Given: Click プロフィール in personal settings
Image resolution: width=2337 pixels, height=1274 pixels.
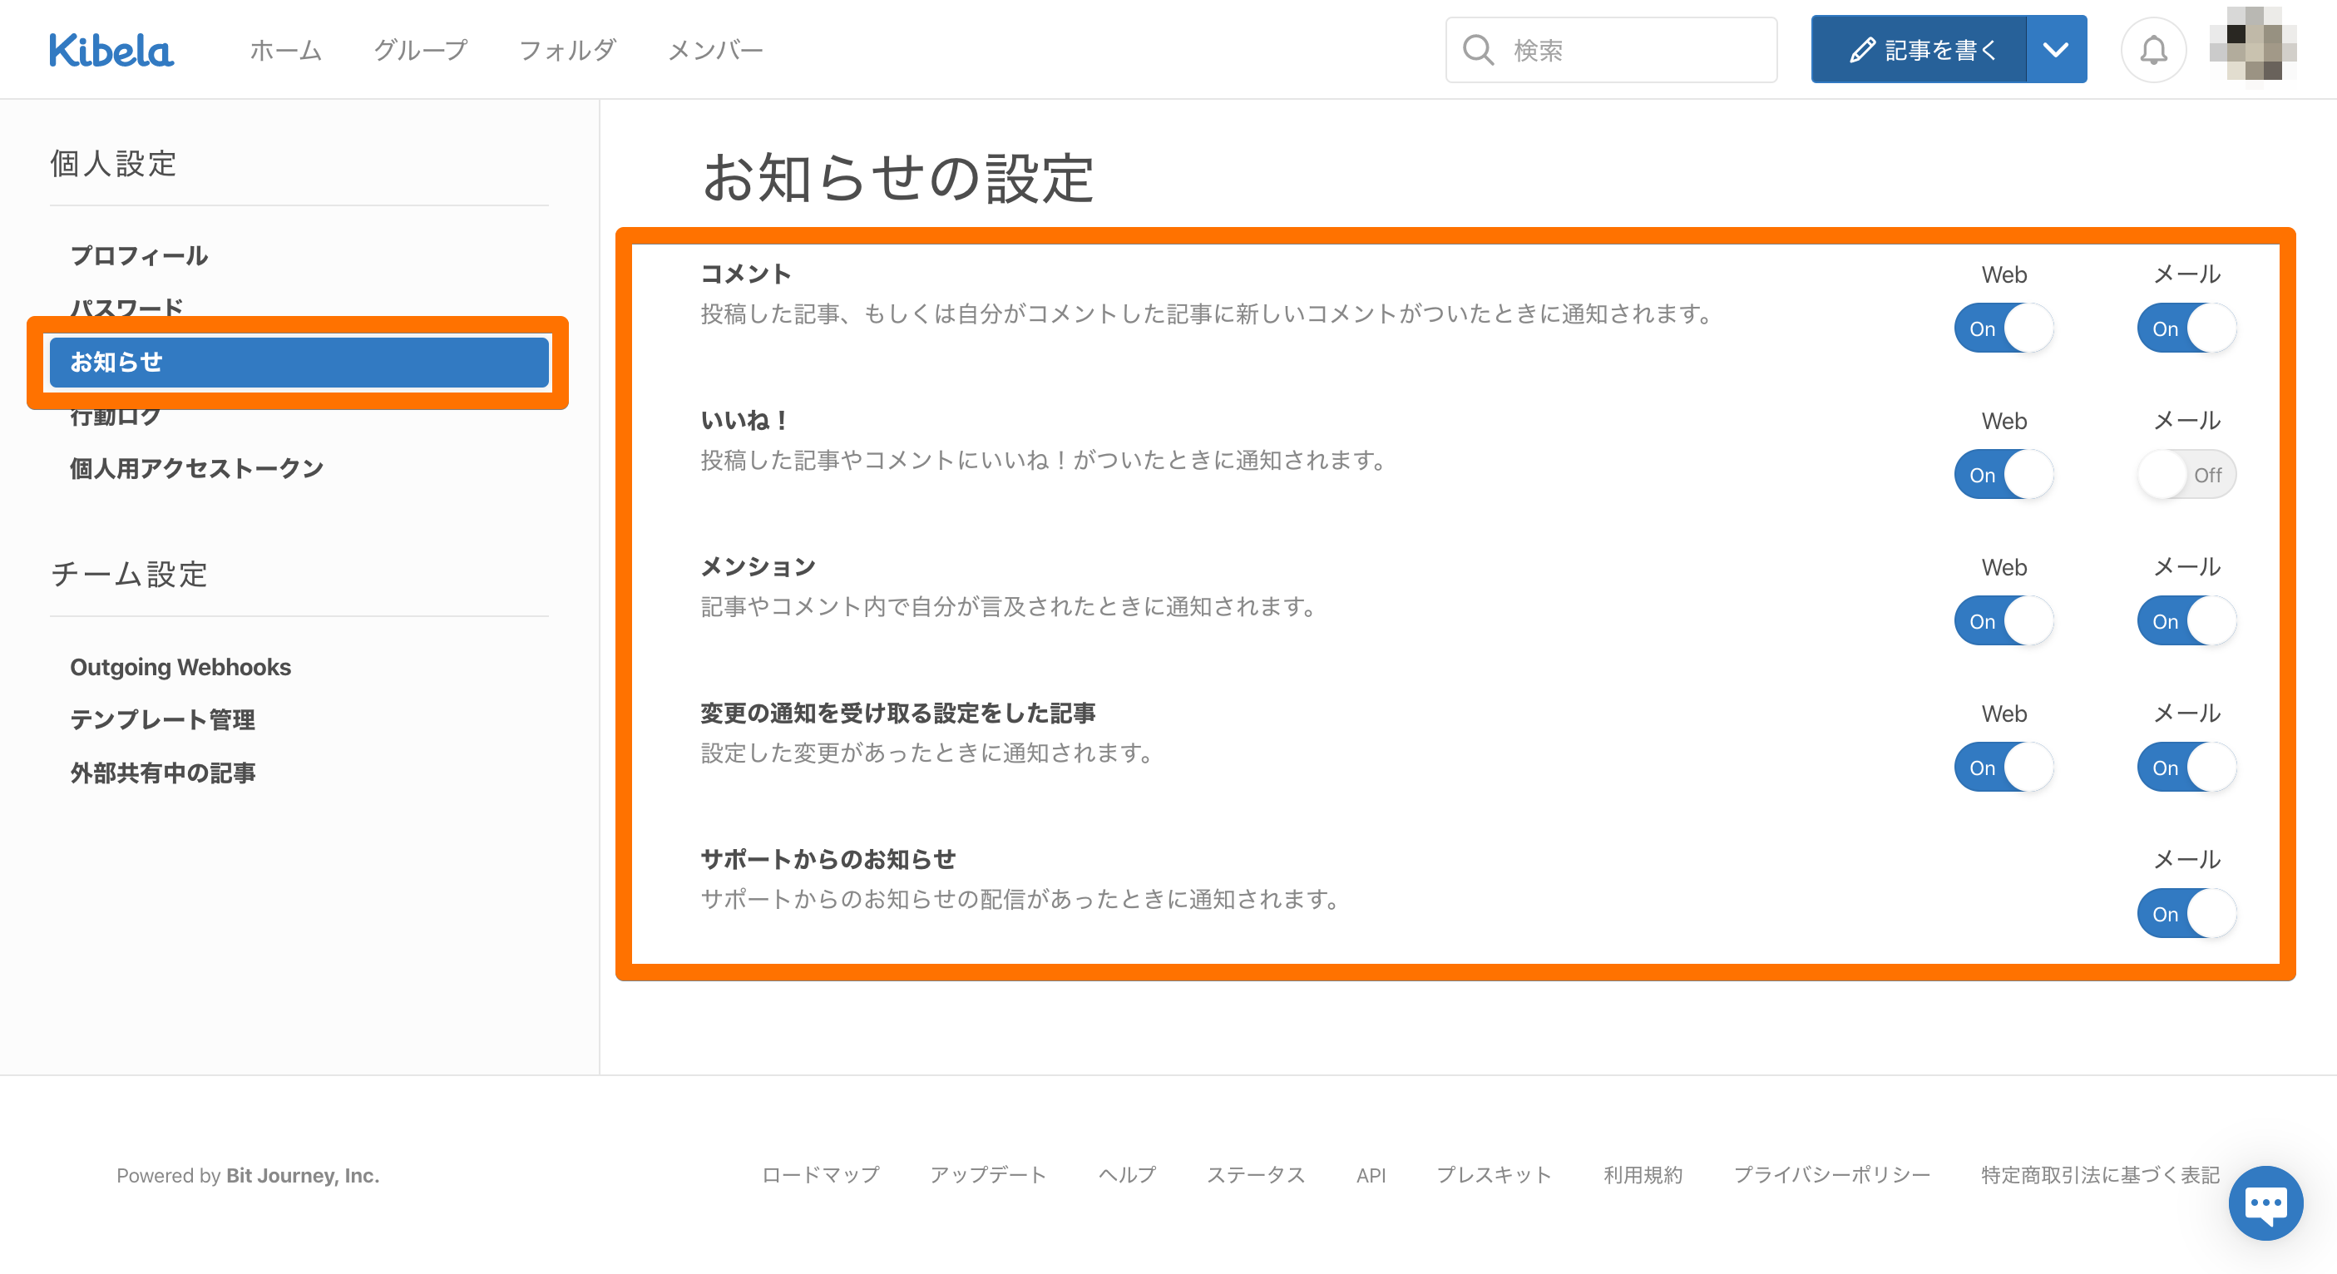Looking at the screenshot, I should tap(140, 256).
